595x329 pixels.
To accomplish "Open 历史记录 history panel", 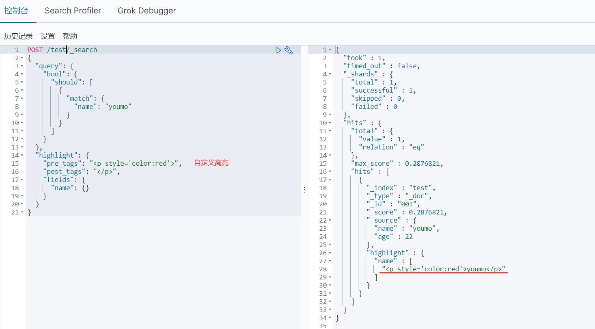I will tap(18, 36).
